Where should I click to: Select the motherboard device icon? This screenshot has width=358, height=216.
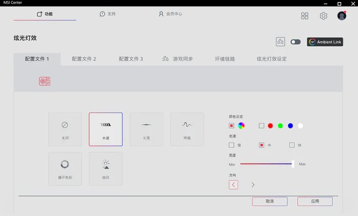point(44,81)
